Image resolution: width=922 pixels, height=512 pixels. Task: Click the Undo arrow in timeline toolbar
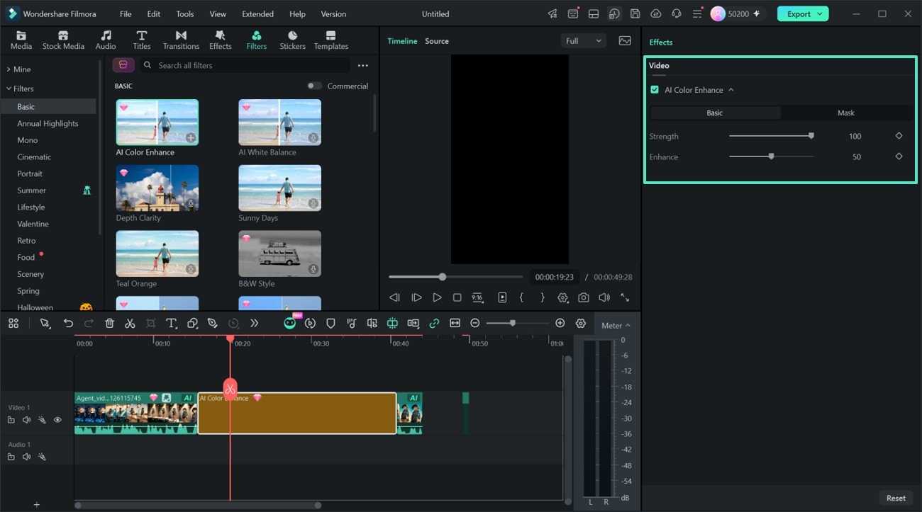pyautogui.click(x=68, y=323)
